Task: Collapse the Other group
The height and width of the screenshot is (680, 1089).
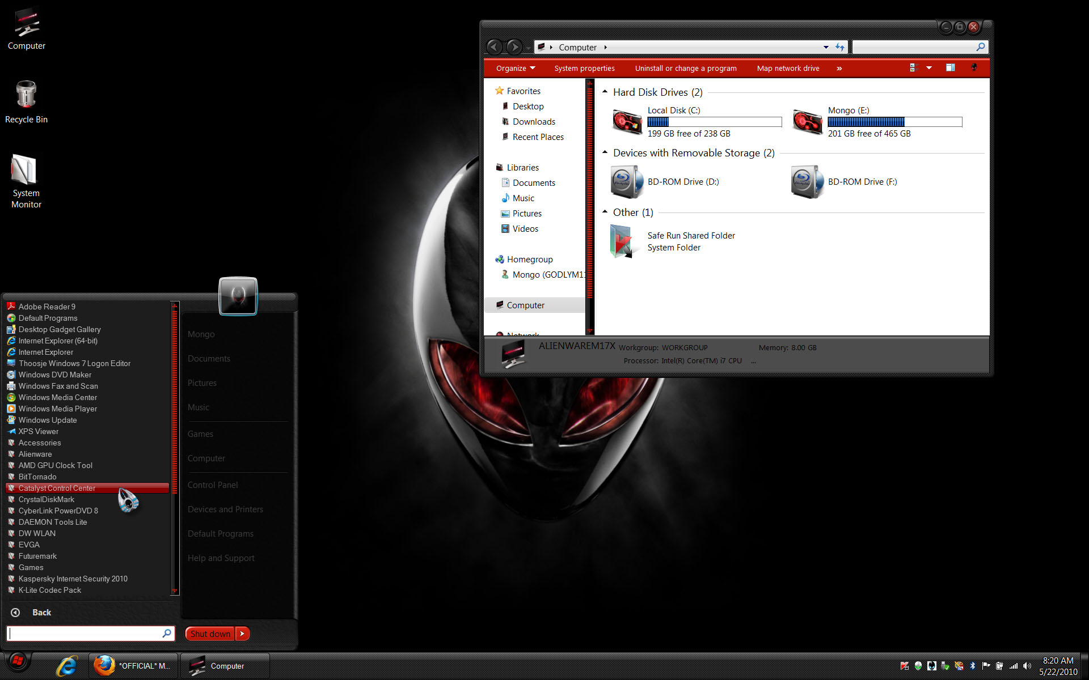Action: click(x=605, y=212)
